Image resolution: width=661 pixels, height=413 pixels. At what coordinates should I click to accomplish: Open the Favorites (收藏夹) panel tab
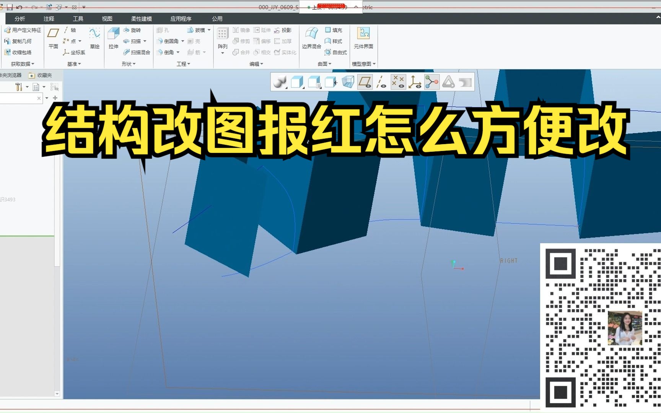[40, 75]
